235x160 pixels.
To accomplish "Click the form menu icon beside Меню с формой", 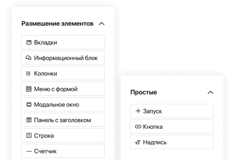I will 28,89.
